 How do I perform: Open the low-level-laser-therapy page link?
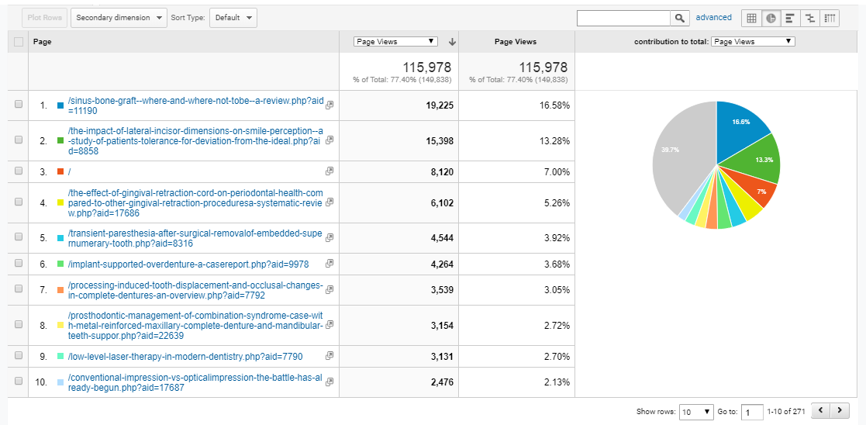tap(185, 357)
